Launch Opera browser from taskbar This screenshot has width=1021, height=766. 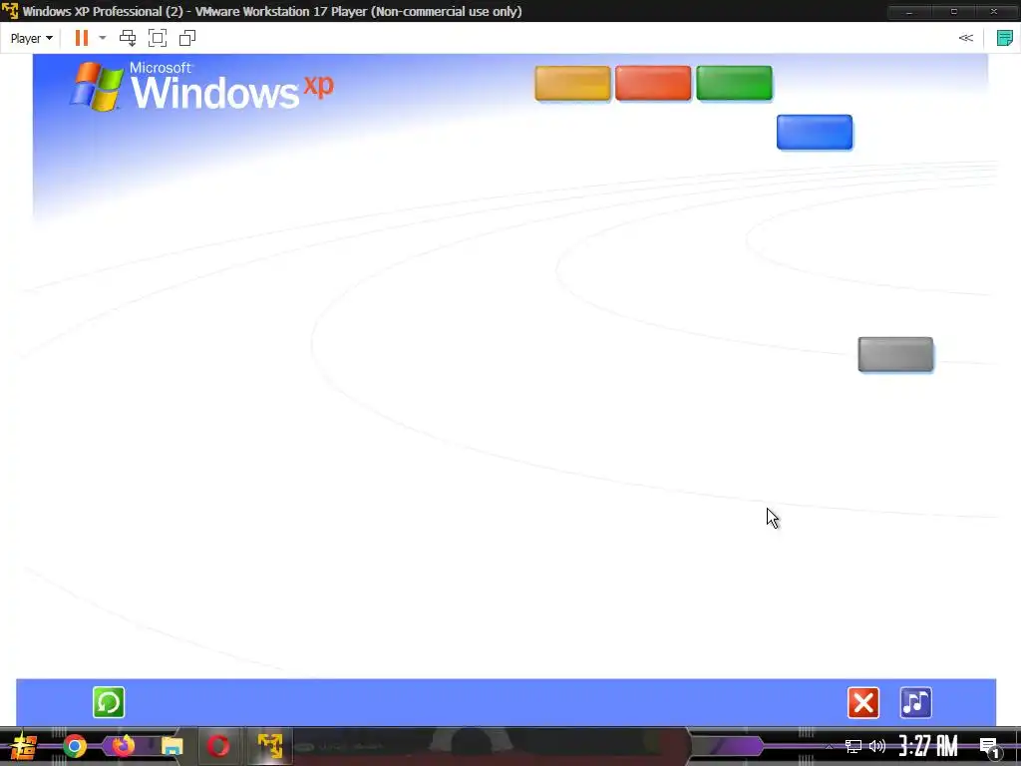tap(218, 746)
